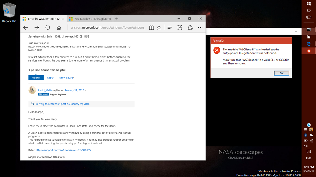Image resolution: width=316 pixels, height=177 pixels.
Task: Open the Action Center notifications
Action: point(309,152)
